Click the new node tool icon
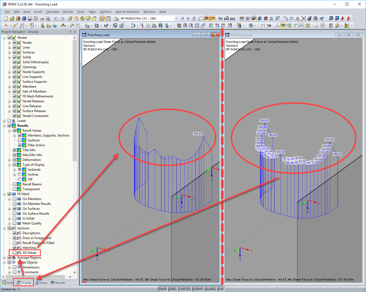 click(6, 26)
